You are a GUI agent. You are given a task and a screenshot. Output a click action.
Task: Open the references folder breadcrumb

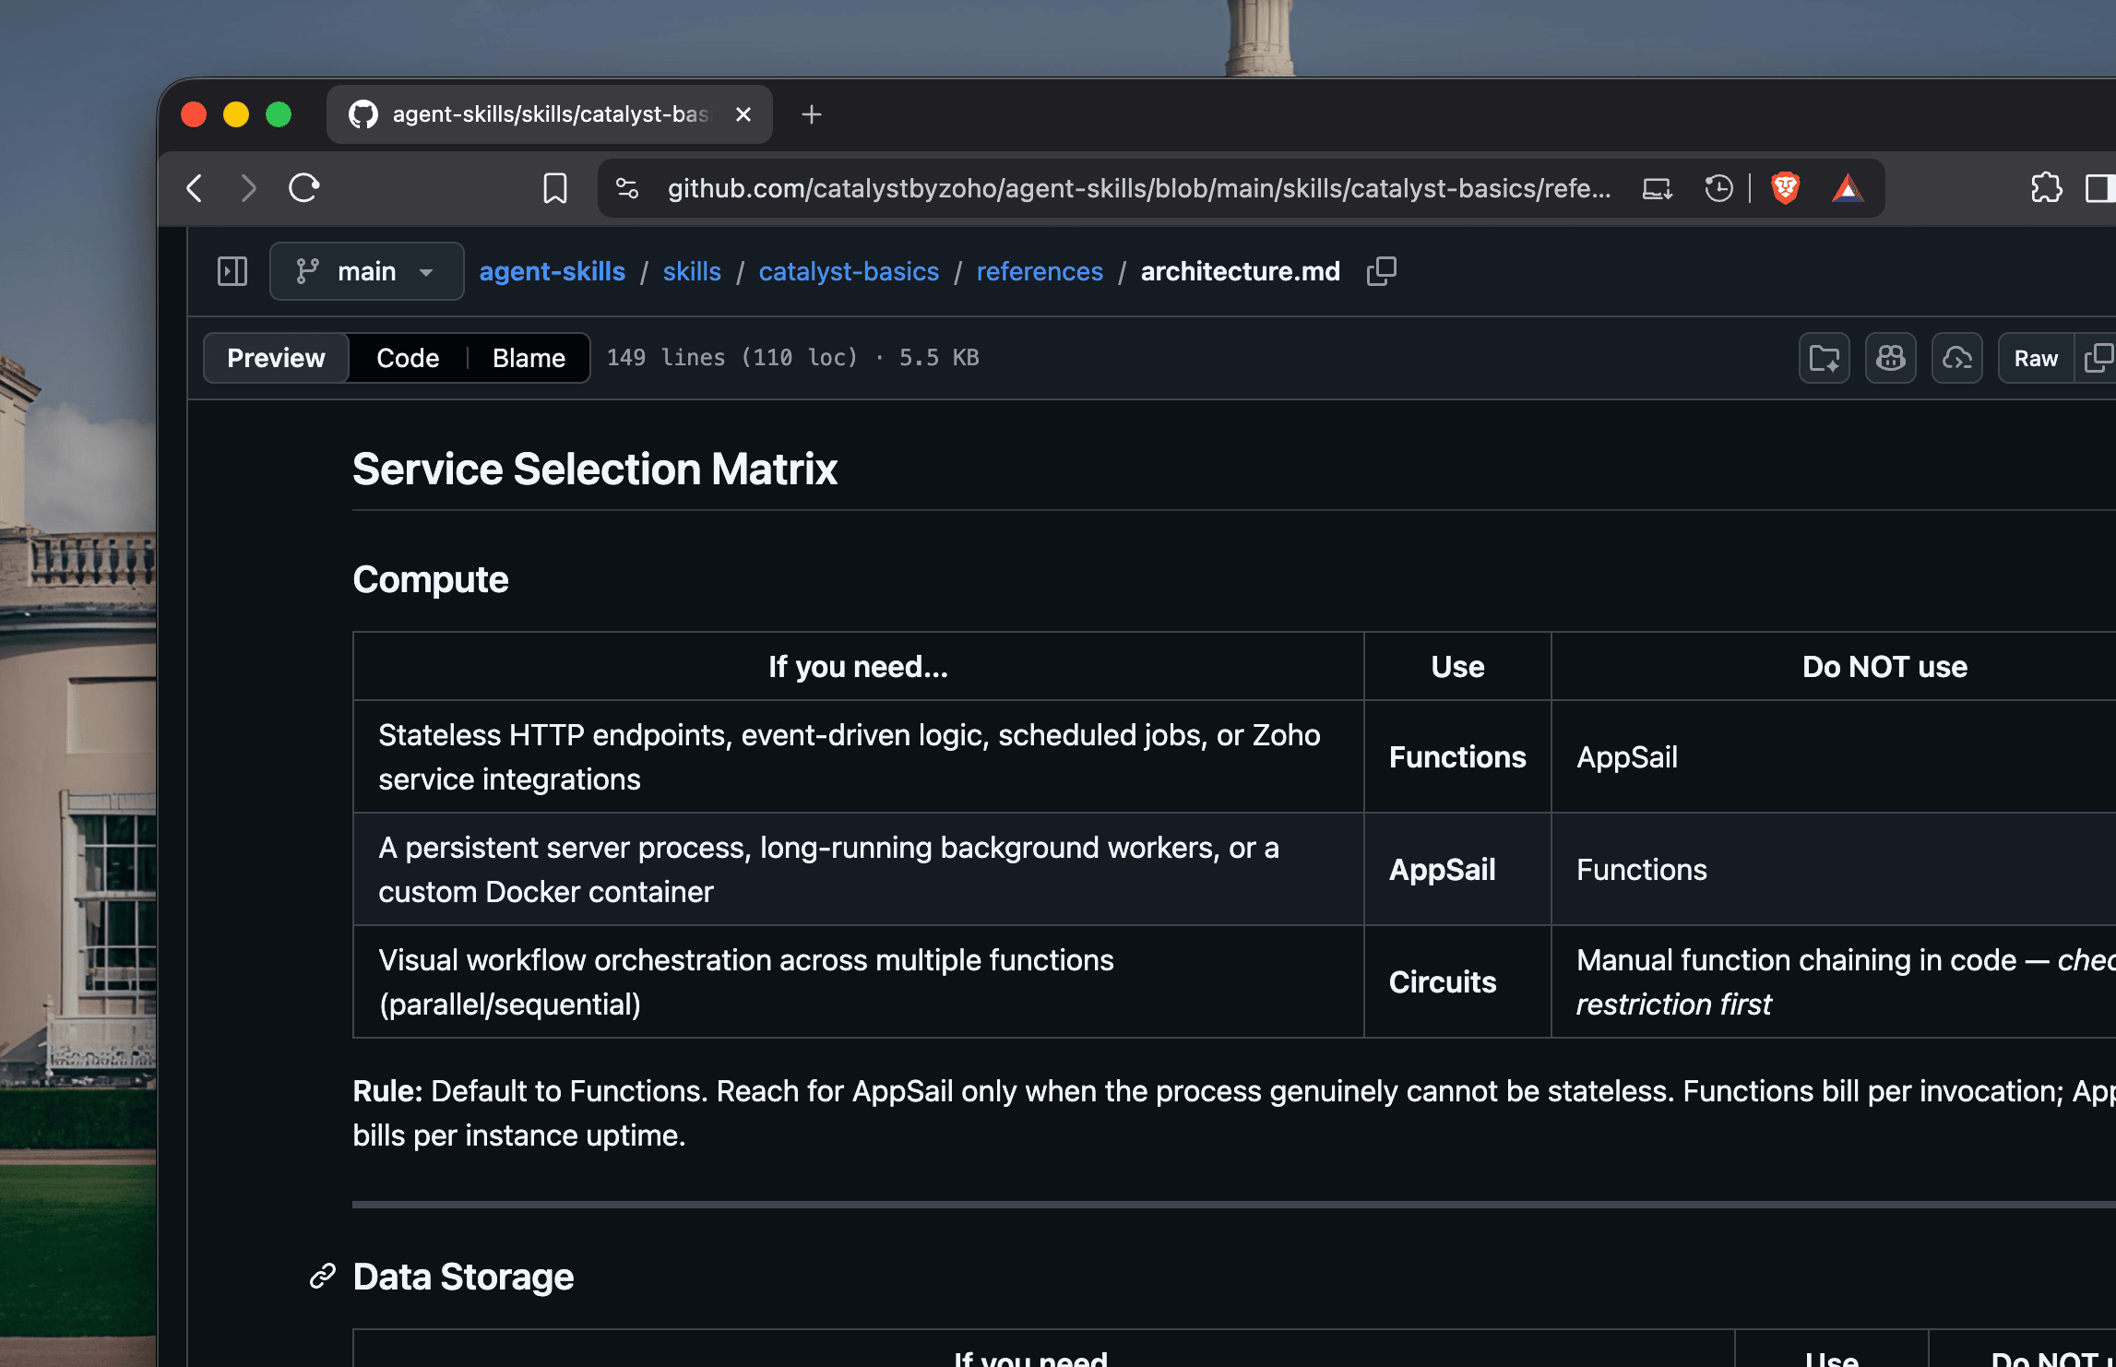[1040, 271]
